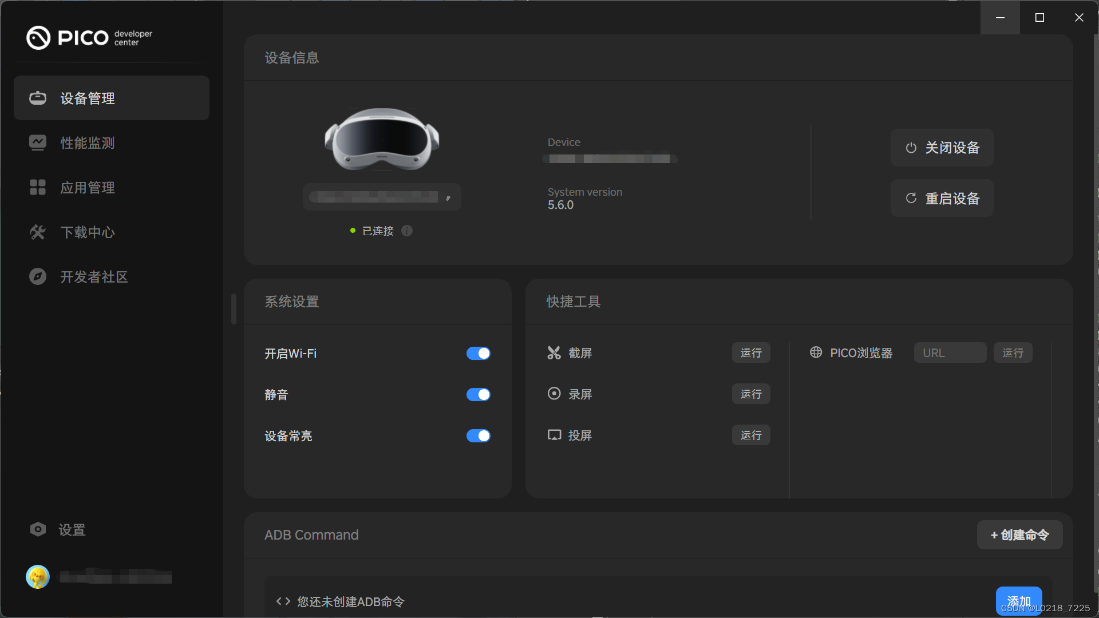
Task: Select the 性能监测 monitoring icon in sidebar
Action: pyautogui.click(x=38, y=142)
